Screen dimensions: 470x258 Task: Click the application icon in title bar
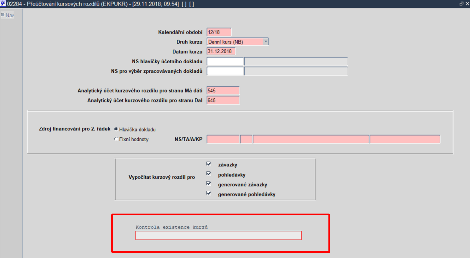tap(3, 4)
